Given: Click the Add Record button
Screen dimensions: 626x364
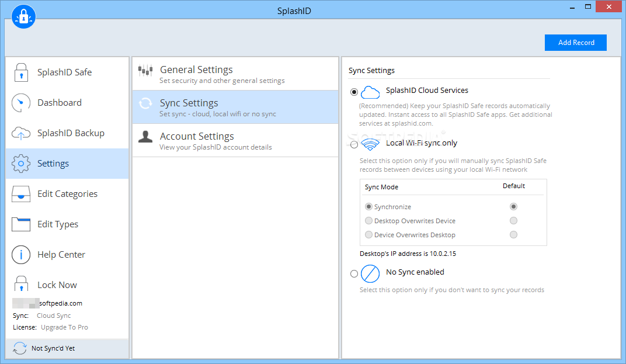Looking at the screenshot, I should 576,42.
